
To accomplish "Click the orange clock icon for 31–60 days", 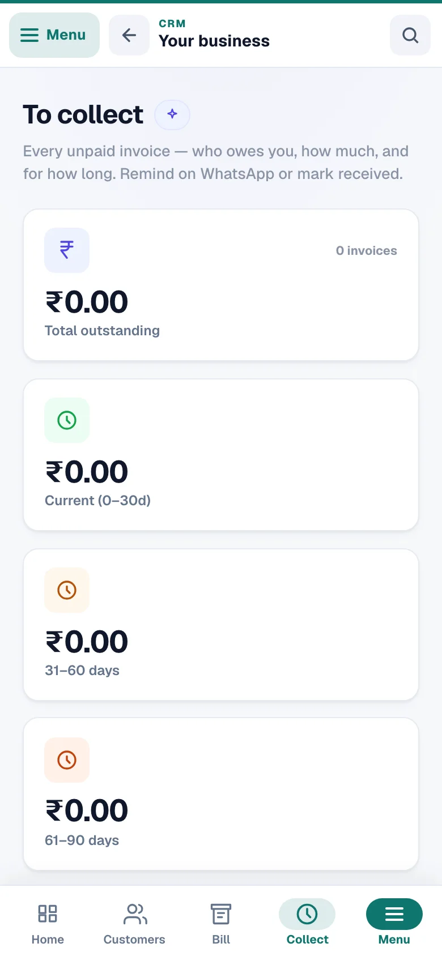I will click(x=67, y=590).
